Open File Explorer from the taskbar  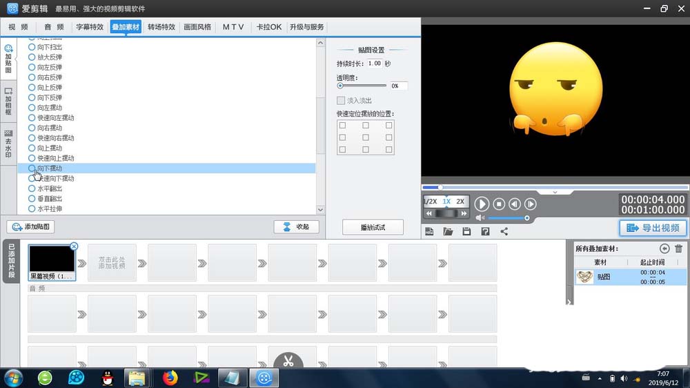137,378
